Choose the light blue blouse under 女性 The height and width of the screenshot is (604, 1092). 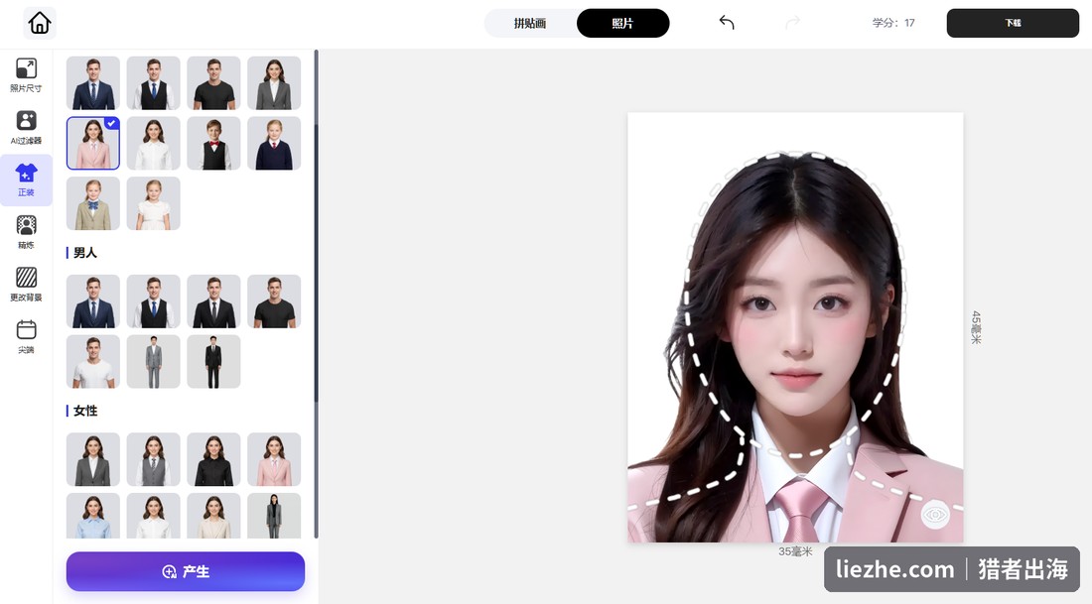93,516
